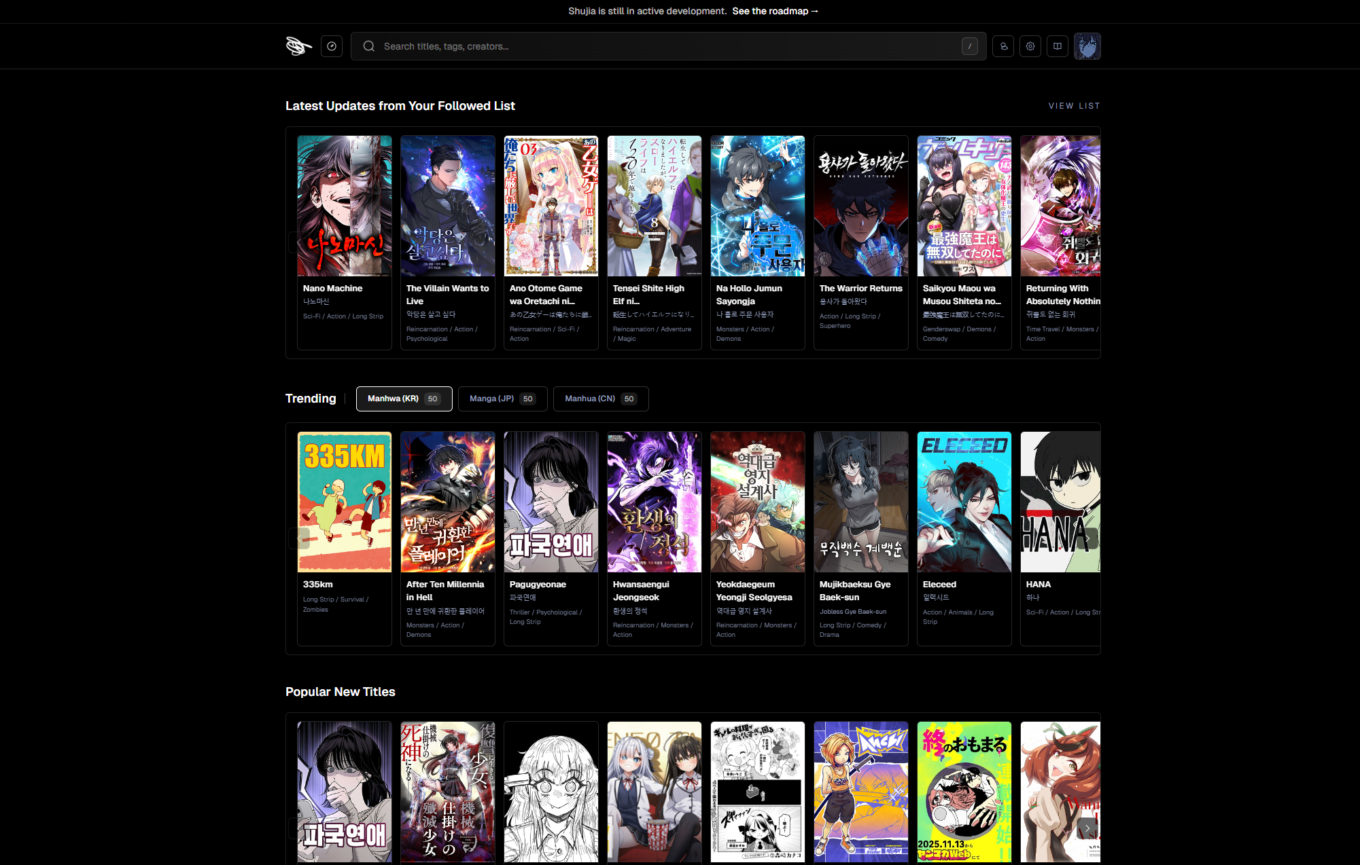Switch to the Manhua (CN) trending tab
The height and width of the screenshot is (865, 1360).
click(x=600, y=399)
